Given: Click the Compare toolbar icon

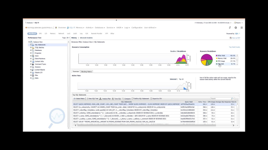Looking at the screenshot, I should (123, 99).
